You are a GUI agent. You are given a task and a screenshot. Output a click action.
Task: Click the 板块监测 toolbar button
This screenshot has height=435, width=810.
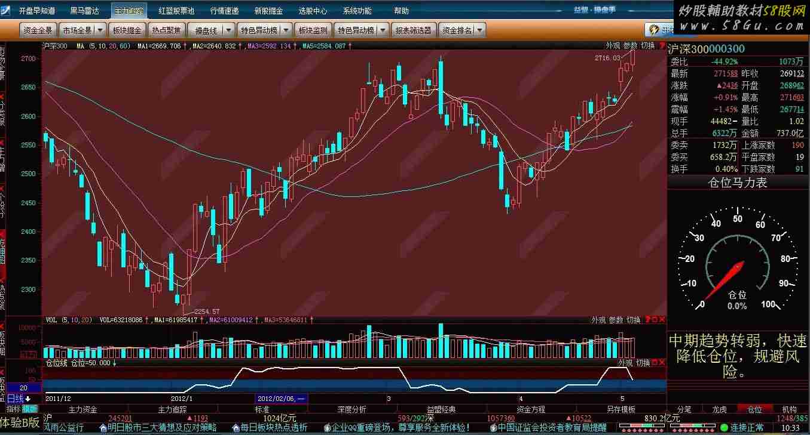click(x=313, y=30)
